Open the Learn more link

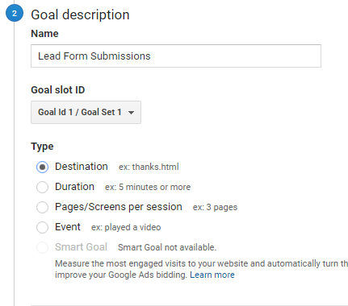tap(212, 275)
